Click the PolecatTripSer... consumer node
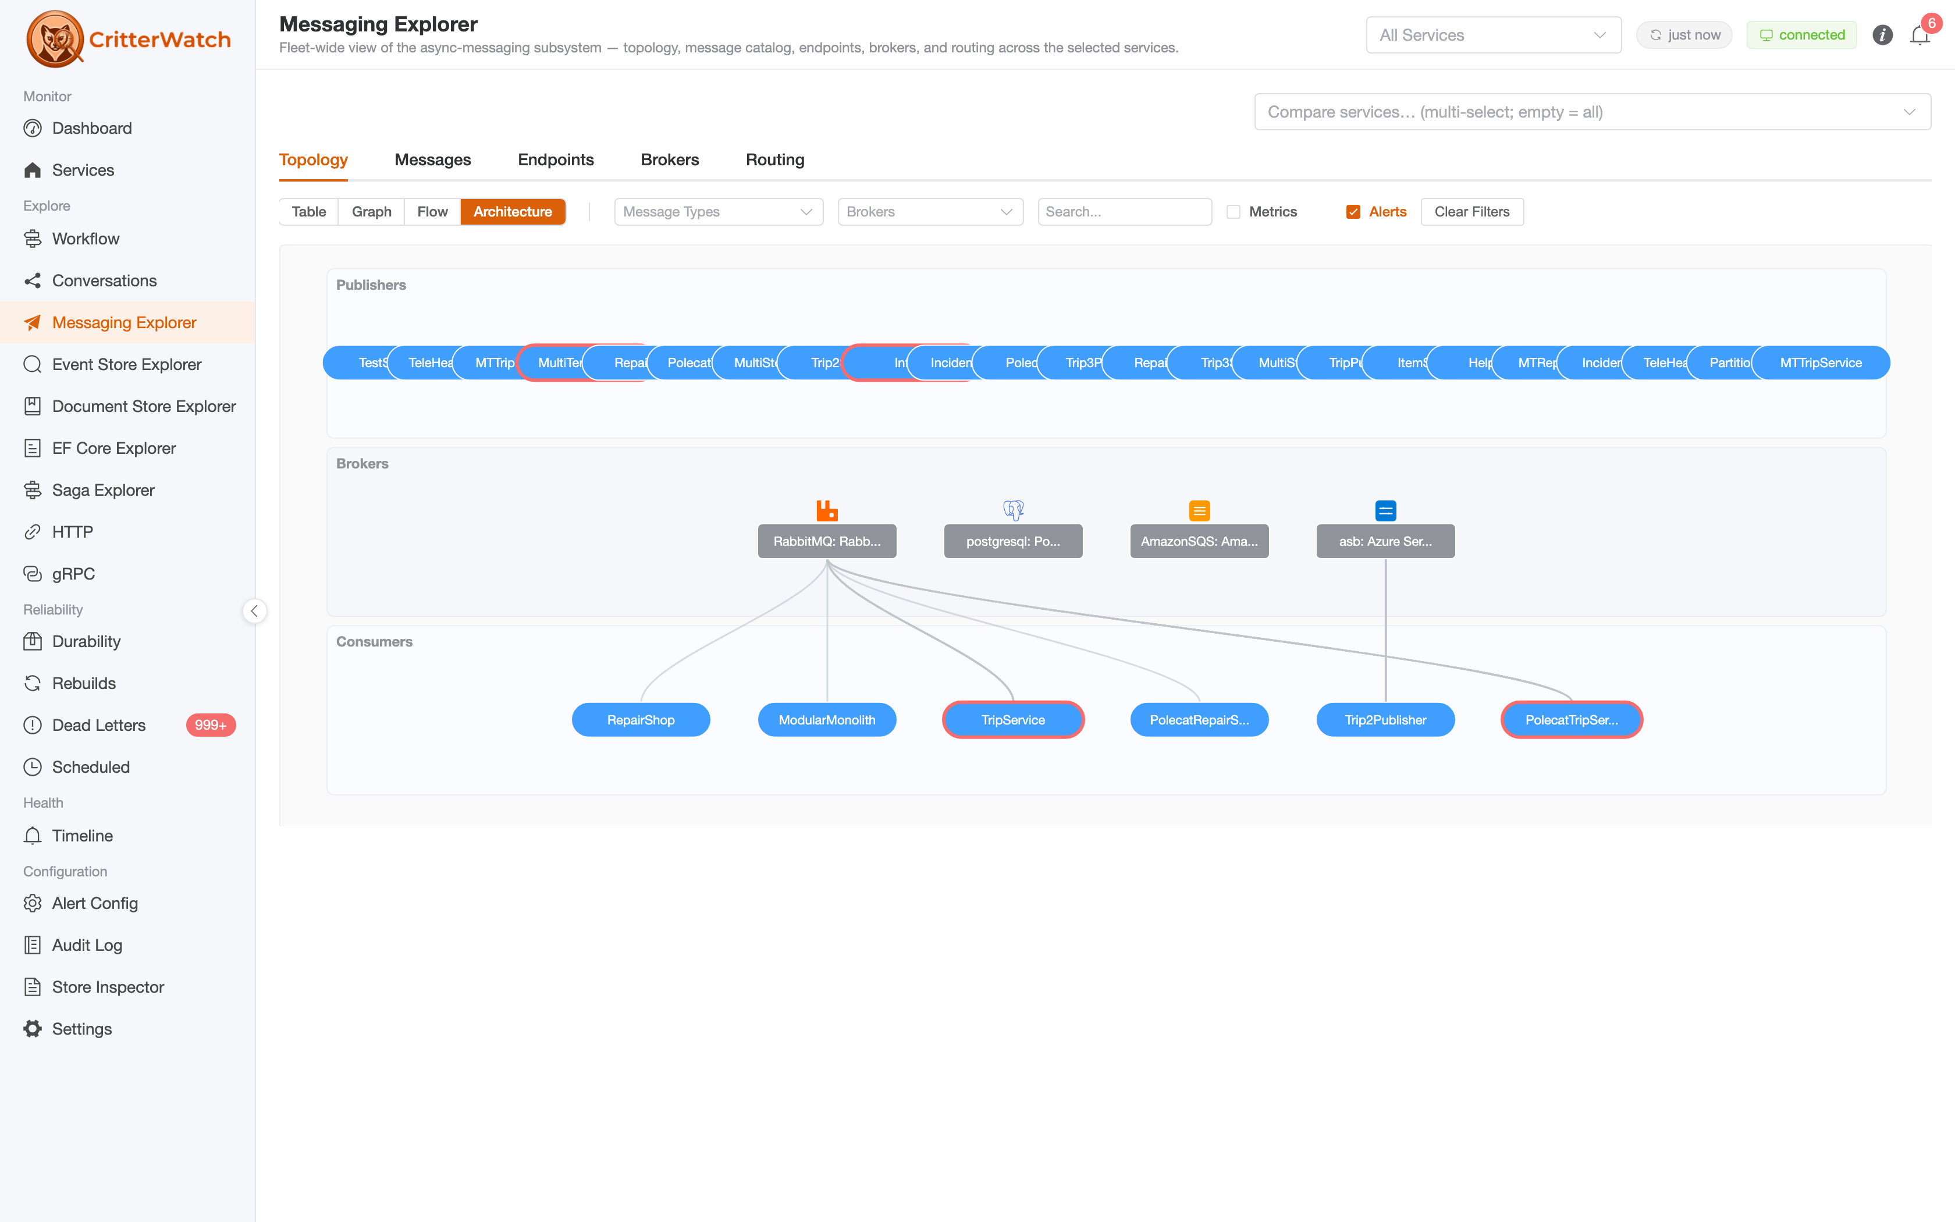 1572,720
